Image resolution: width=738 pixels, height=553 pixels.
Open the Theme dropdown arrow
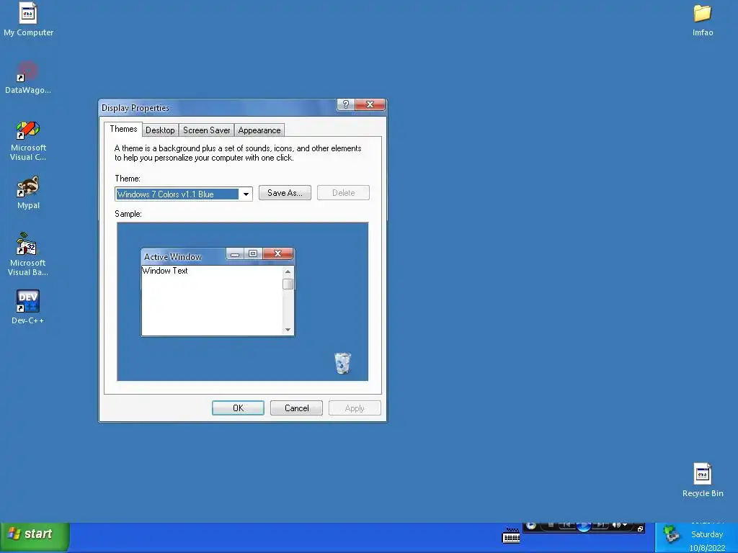tap(246, 194)
